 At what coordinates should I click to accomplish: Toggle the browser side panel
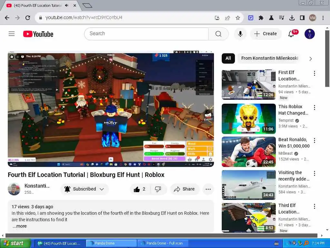[302, 18]
